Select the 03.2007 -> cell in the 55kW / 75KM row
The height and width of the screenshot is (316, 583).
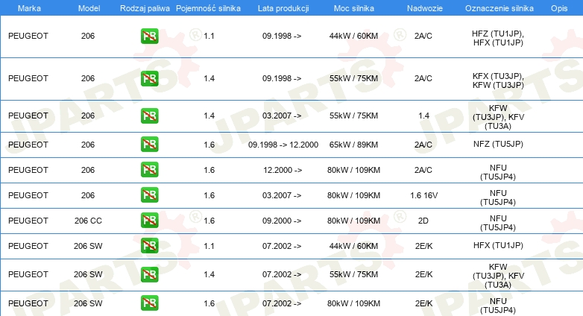point(282,116)
